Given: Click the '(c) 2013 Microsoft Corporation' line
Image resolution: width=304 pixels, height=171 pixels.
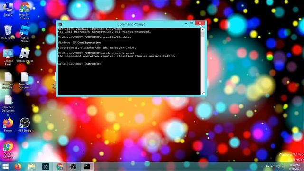Looking at the screenshot, I should 104,32.
